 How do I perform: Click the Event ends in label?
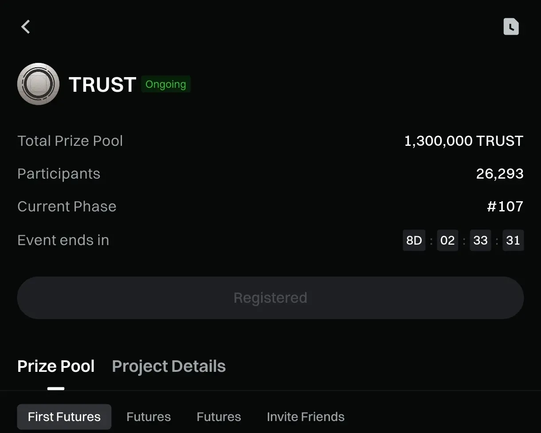(x=63, y=240)
